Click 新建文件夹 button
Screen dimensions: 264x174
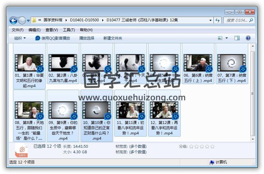click(113, 38)
